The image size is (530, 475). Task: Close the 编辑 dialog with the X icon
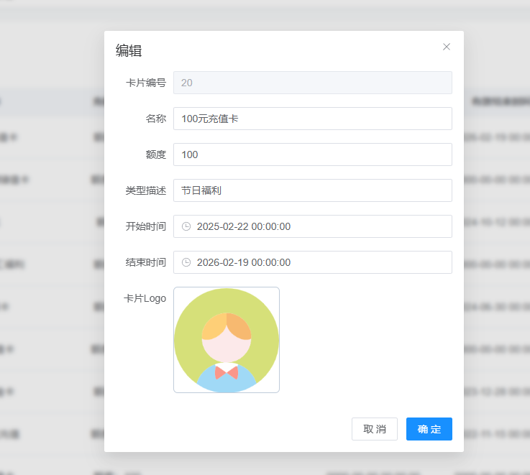[447, 47]
